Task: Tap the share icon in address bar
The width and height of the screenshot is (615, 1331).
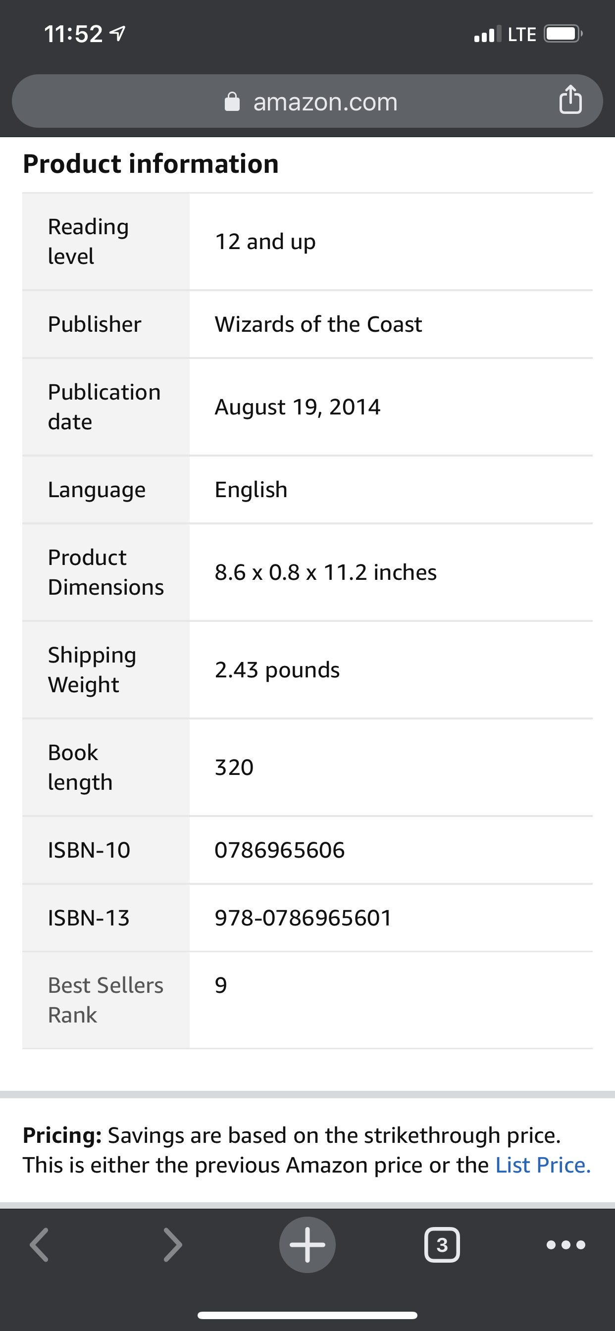Action: pos(570,99)
